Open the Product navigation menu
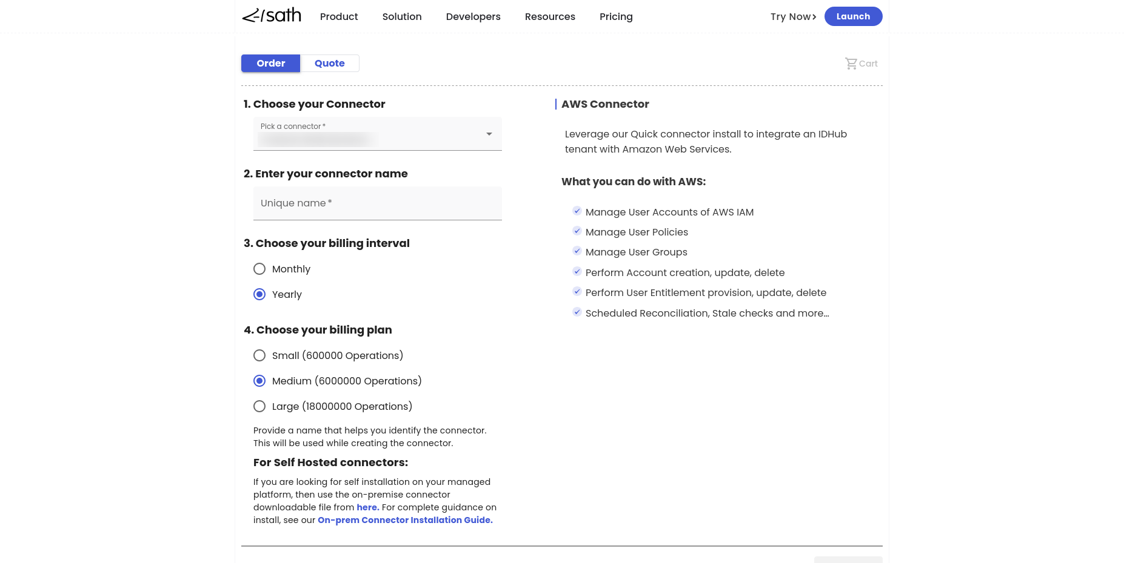 point(339,17)
